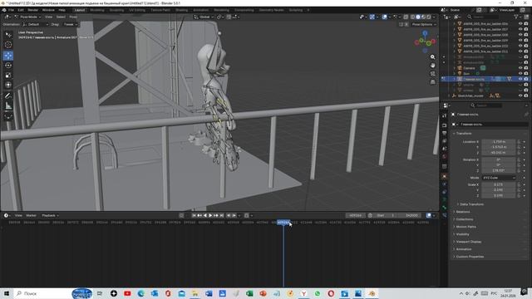Open the Edit menu
Viewport: 532px width, 299px height.
(21, 10)
